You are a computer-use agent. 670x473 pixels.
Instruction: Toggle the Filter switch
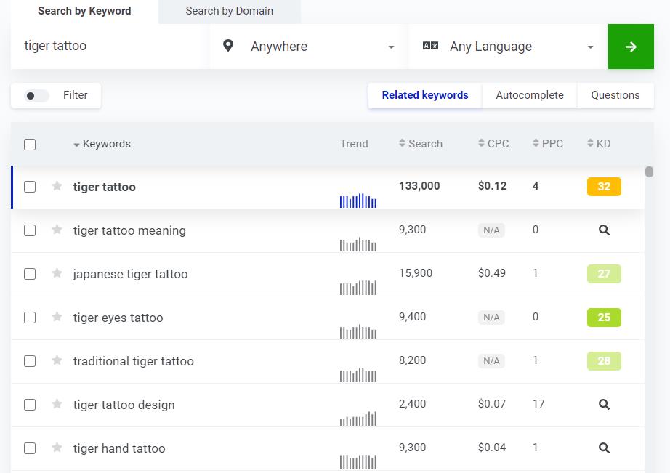(x=36, y=96)
